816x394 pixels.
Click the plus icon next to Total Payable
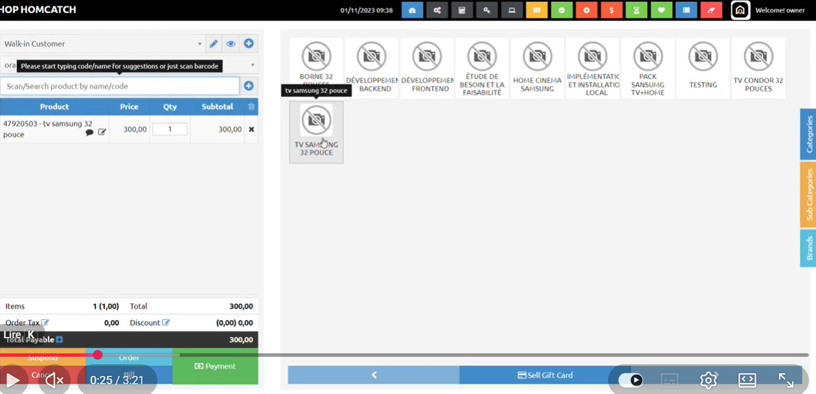tap(59, 340)
